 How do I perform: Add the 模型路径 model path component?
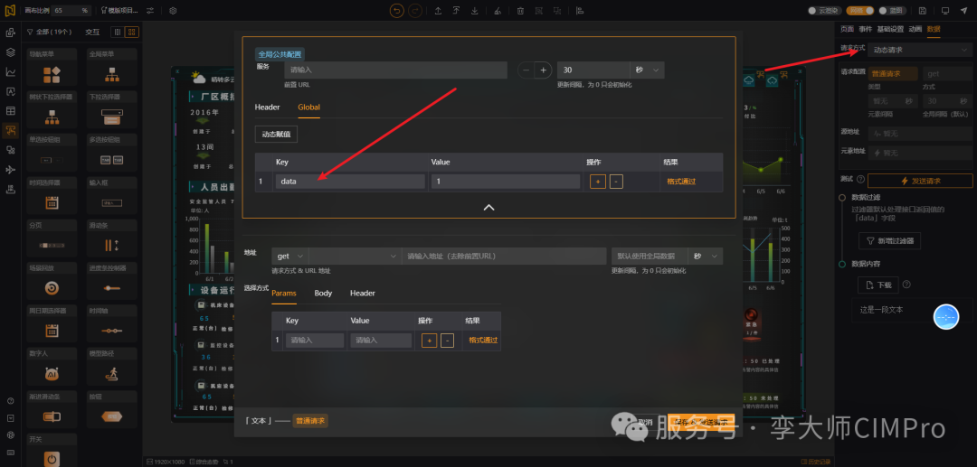click(112, 366)
